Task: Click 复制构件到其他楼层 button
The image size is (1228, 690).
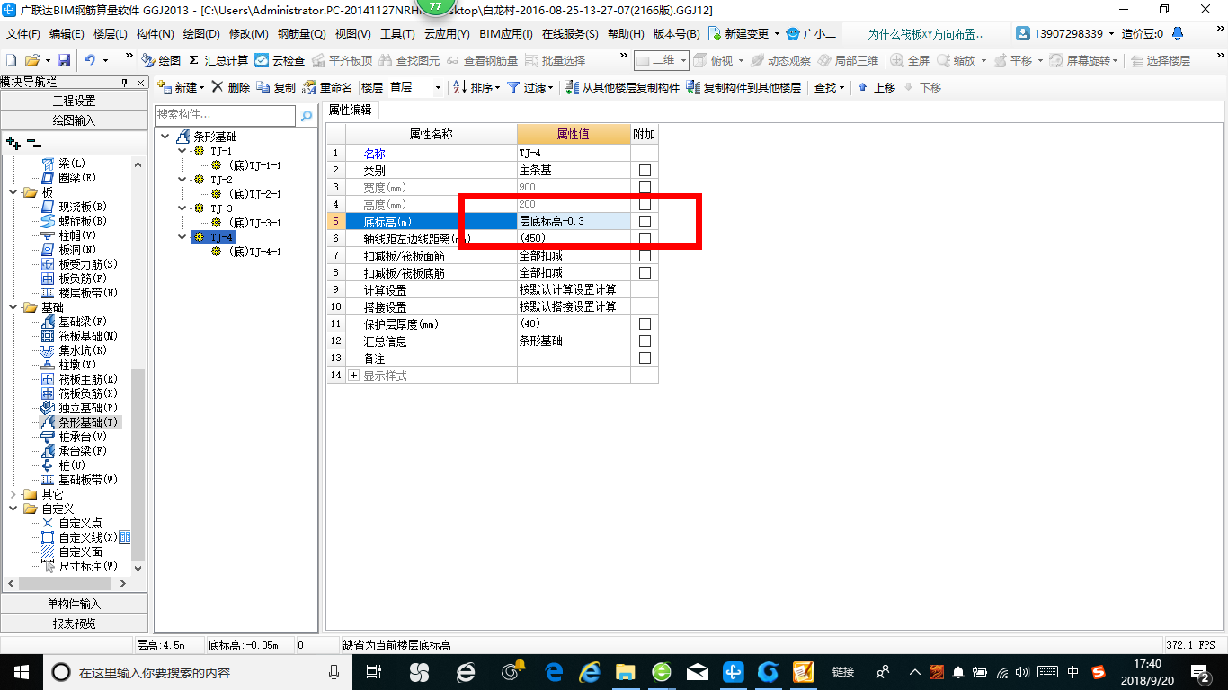Action: pos(743,87)
